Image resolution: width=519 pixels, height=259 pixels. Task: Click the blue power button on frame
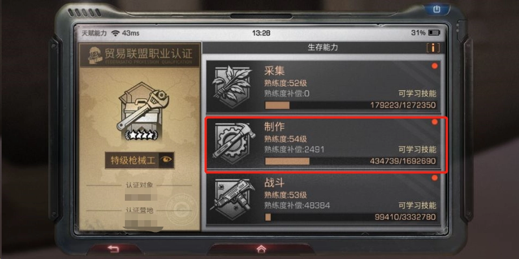point(436,9)
